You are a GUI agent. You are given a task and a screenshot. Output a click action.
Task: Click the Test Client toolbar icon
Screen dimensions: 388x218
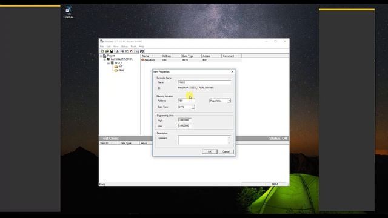point(142,51)
